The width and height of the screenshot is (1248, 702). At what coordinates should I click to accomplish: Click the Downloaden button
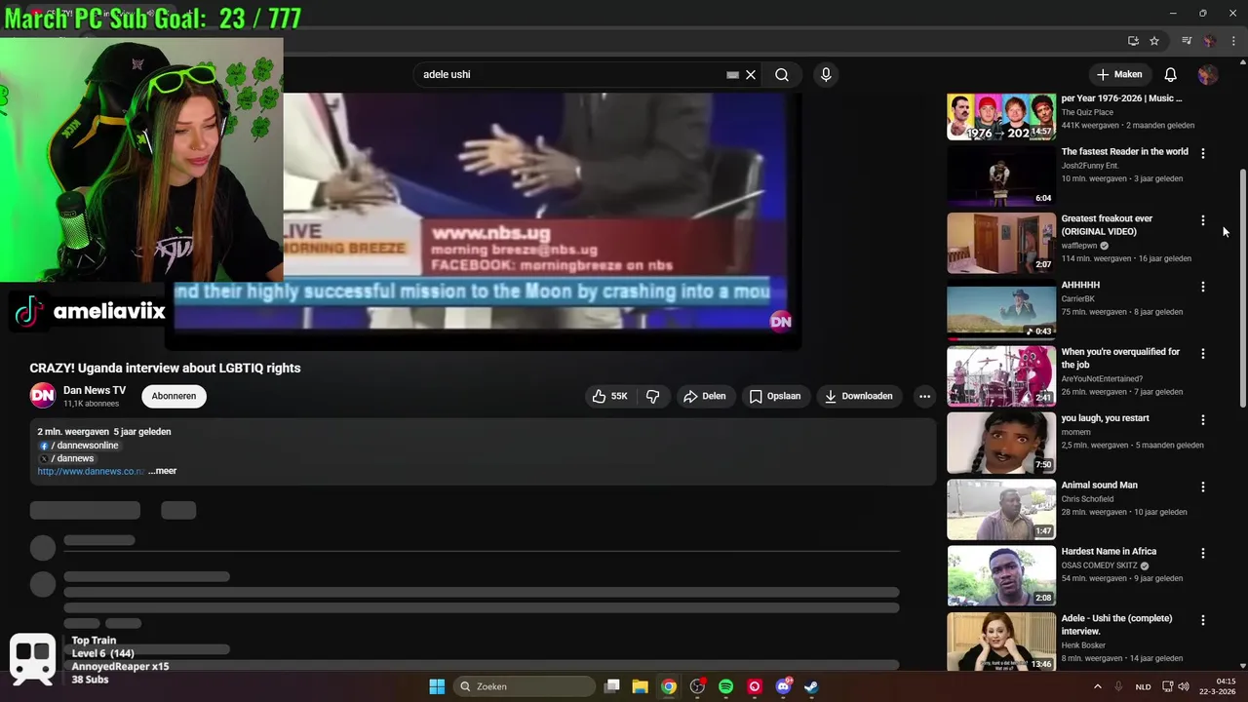(859, 396)
